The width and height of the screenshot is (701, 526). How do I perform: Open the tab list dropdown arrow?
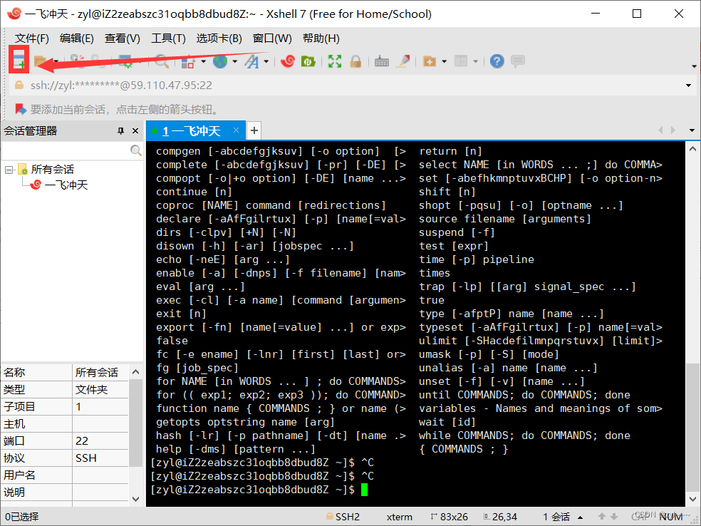pos(692,130)
